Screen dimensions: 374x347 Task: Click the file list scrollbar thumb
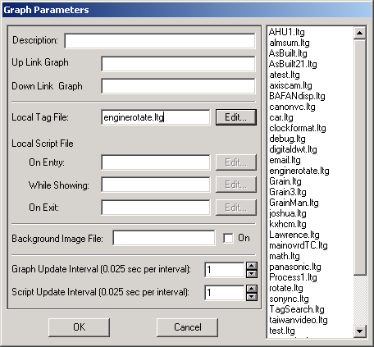[360, 158]
